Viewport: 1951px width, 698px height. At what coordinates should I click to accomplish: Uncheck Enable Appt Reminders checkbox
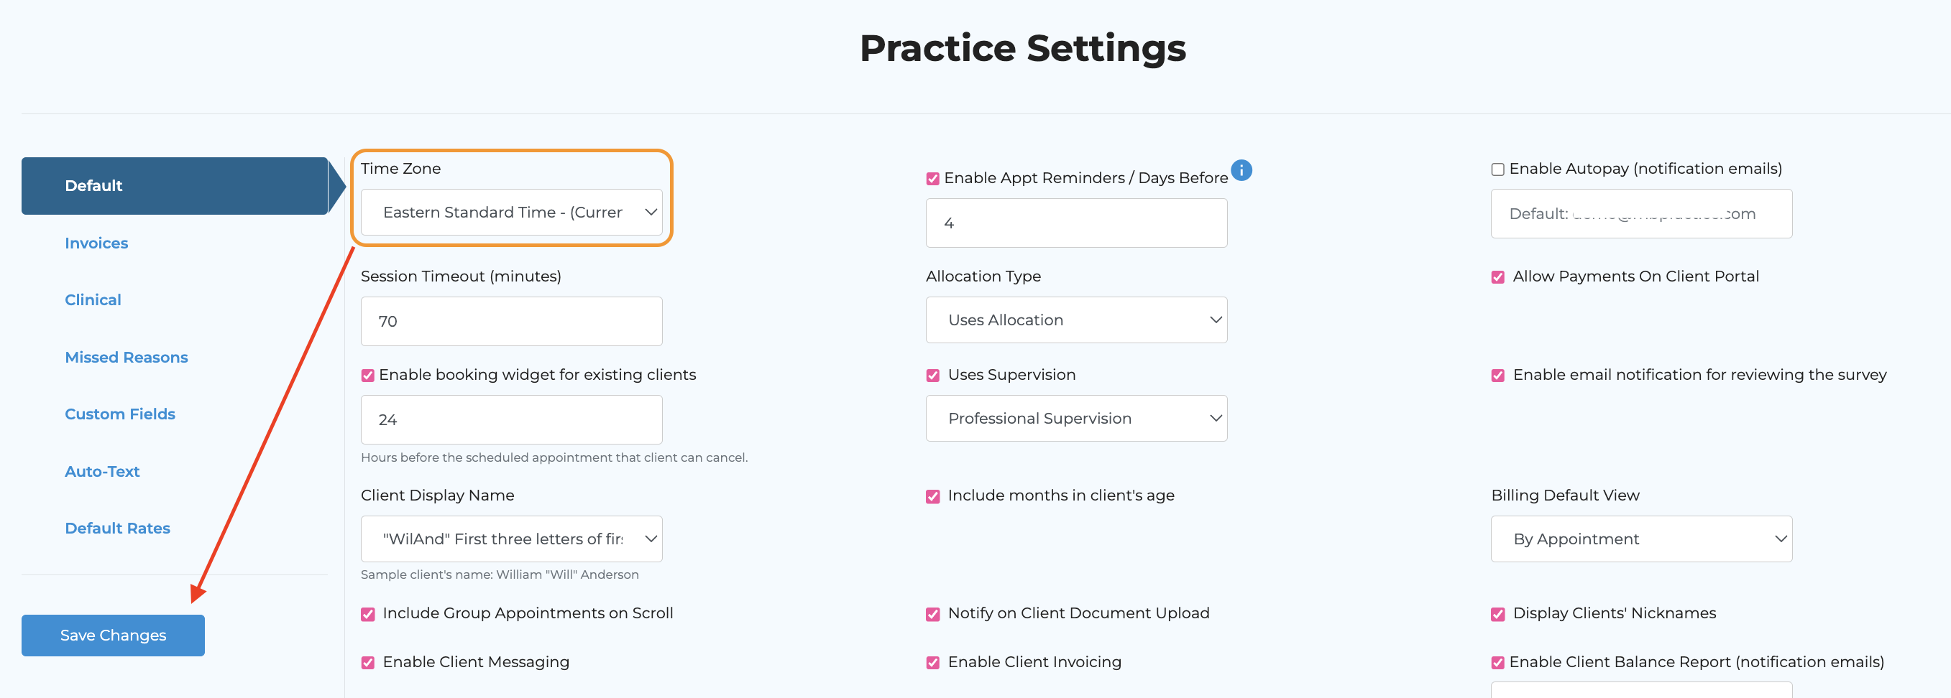tap(932, 179)
